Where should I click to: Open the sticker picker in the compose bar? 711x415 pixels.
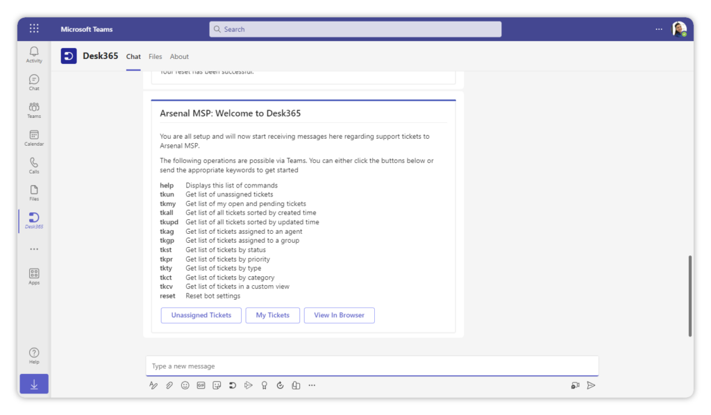tap(217, 385)
